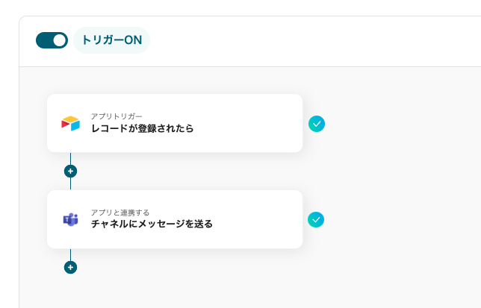Image resolution: width=481 pixels, height=308 pixels.
Task: Click the checkmark beside チャネルにメッセージを送る
Action: click(x=317, y=219)
